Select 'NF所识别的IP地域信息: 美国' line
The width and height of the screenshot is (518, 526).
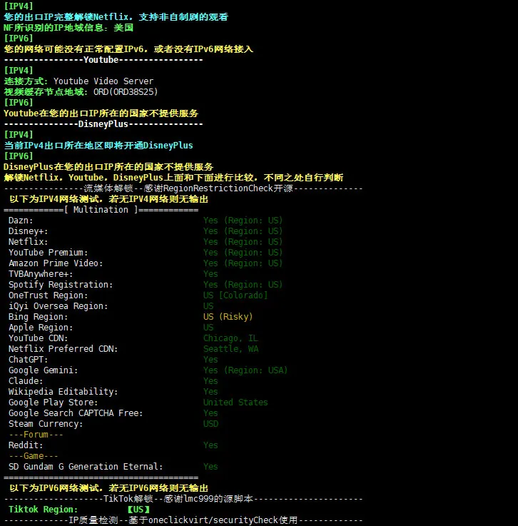[68, 28]
